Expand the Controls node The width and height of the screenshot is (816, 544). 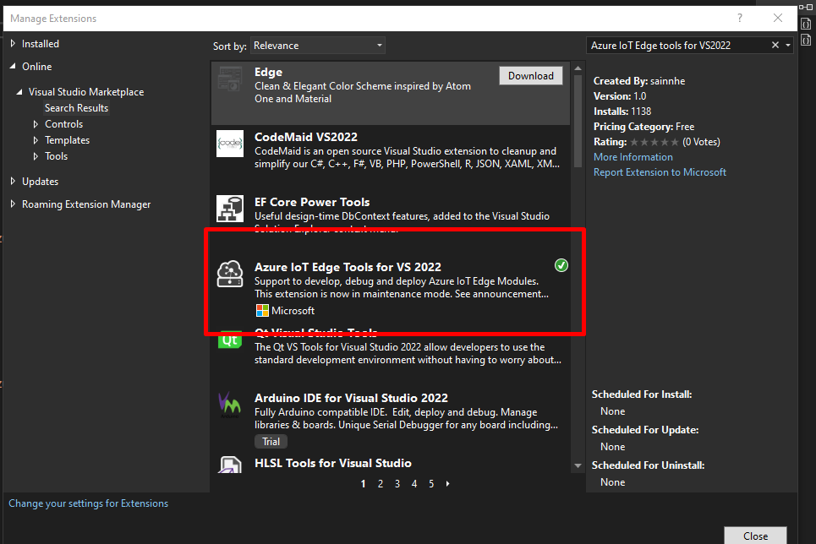tap(36, 124)
